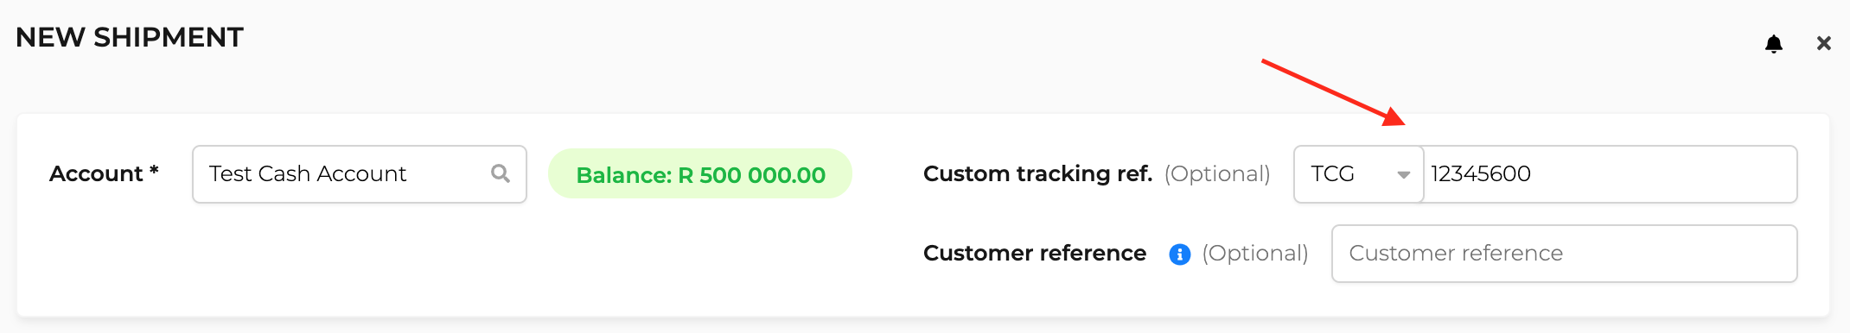This screenshot has height=333, width=1850.
Task: Click the Customer reference label
Action: (1035, 254)
